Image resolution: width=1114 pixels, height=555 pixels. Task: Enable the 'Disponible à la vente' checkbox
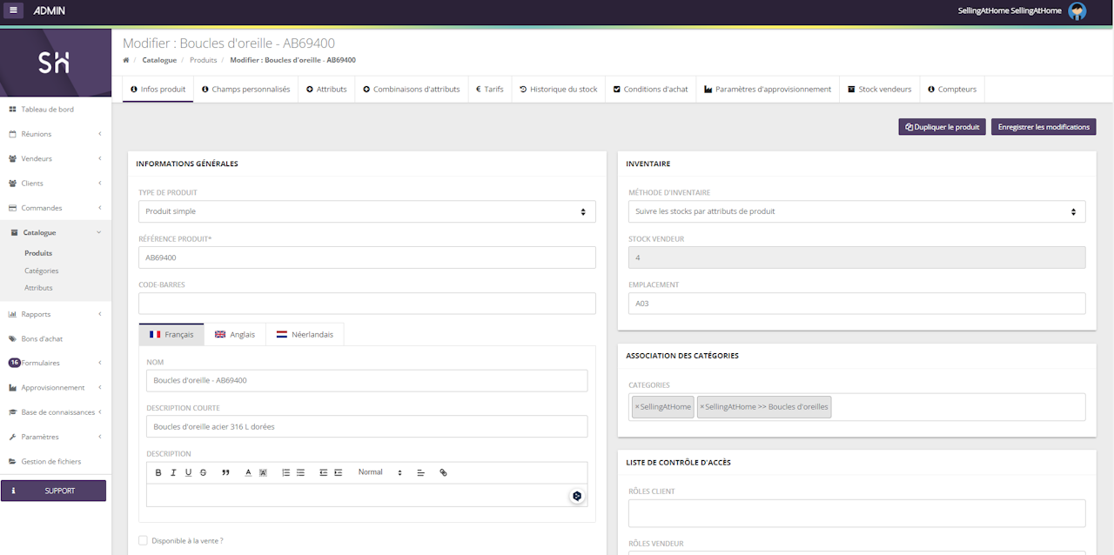click(x=143, y=540)
